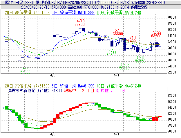Click the '4/27 60600' low label
Image resolution: width=181 pixels, height=138 pixels.
(x=111, y=53)
